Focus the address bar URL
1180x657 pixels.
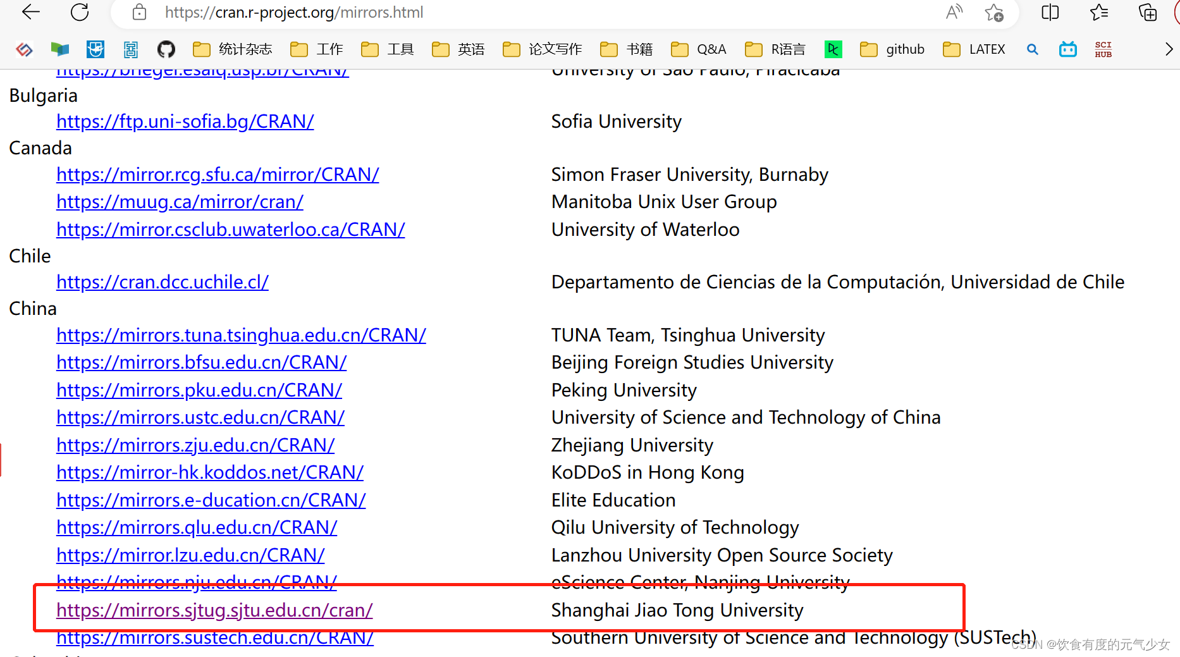[x=294, y=12]
